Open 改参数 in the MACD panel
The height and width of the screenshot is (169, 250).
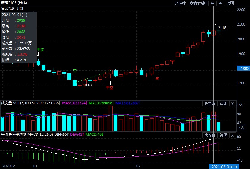tap(210, 135)
